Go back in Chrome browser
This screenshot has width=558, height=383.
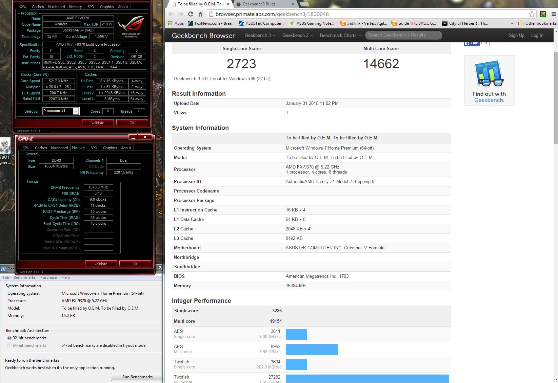[x=171, y=14]
